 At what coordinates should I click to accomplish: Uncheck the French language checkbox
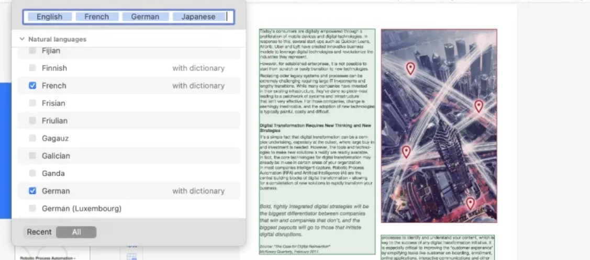32,86
